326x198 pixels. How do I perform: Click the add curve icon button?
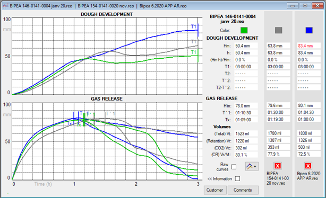[252, 166]
